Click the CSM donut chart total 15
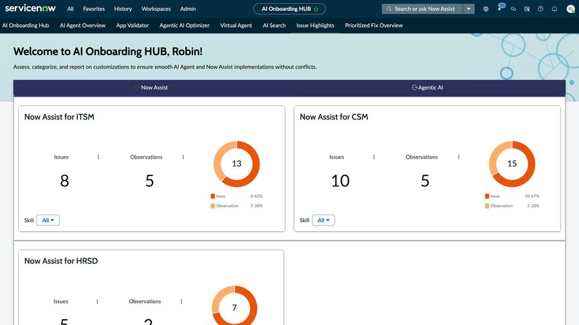Image resolution: width=579 pixels, height=325 pixels. point(512,164)
